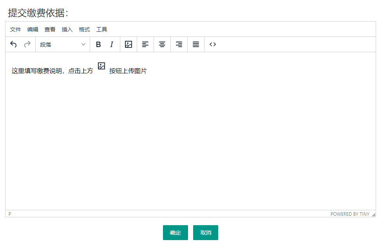
Task: Justify the text alignment
Action: click(x=196, y=44)
